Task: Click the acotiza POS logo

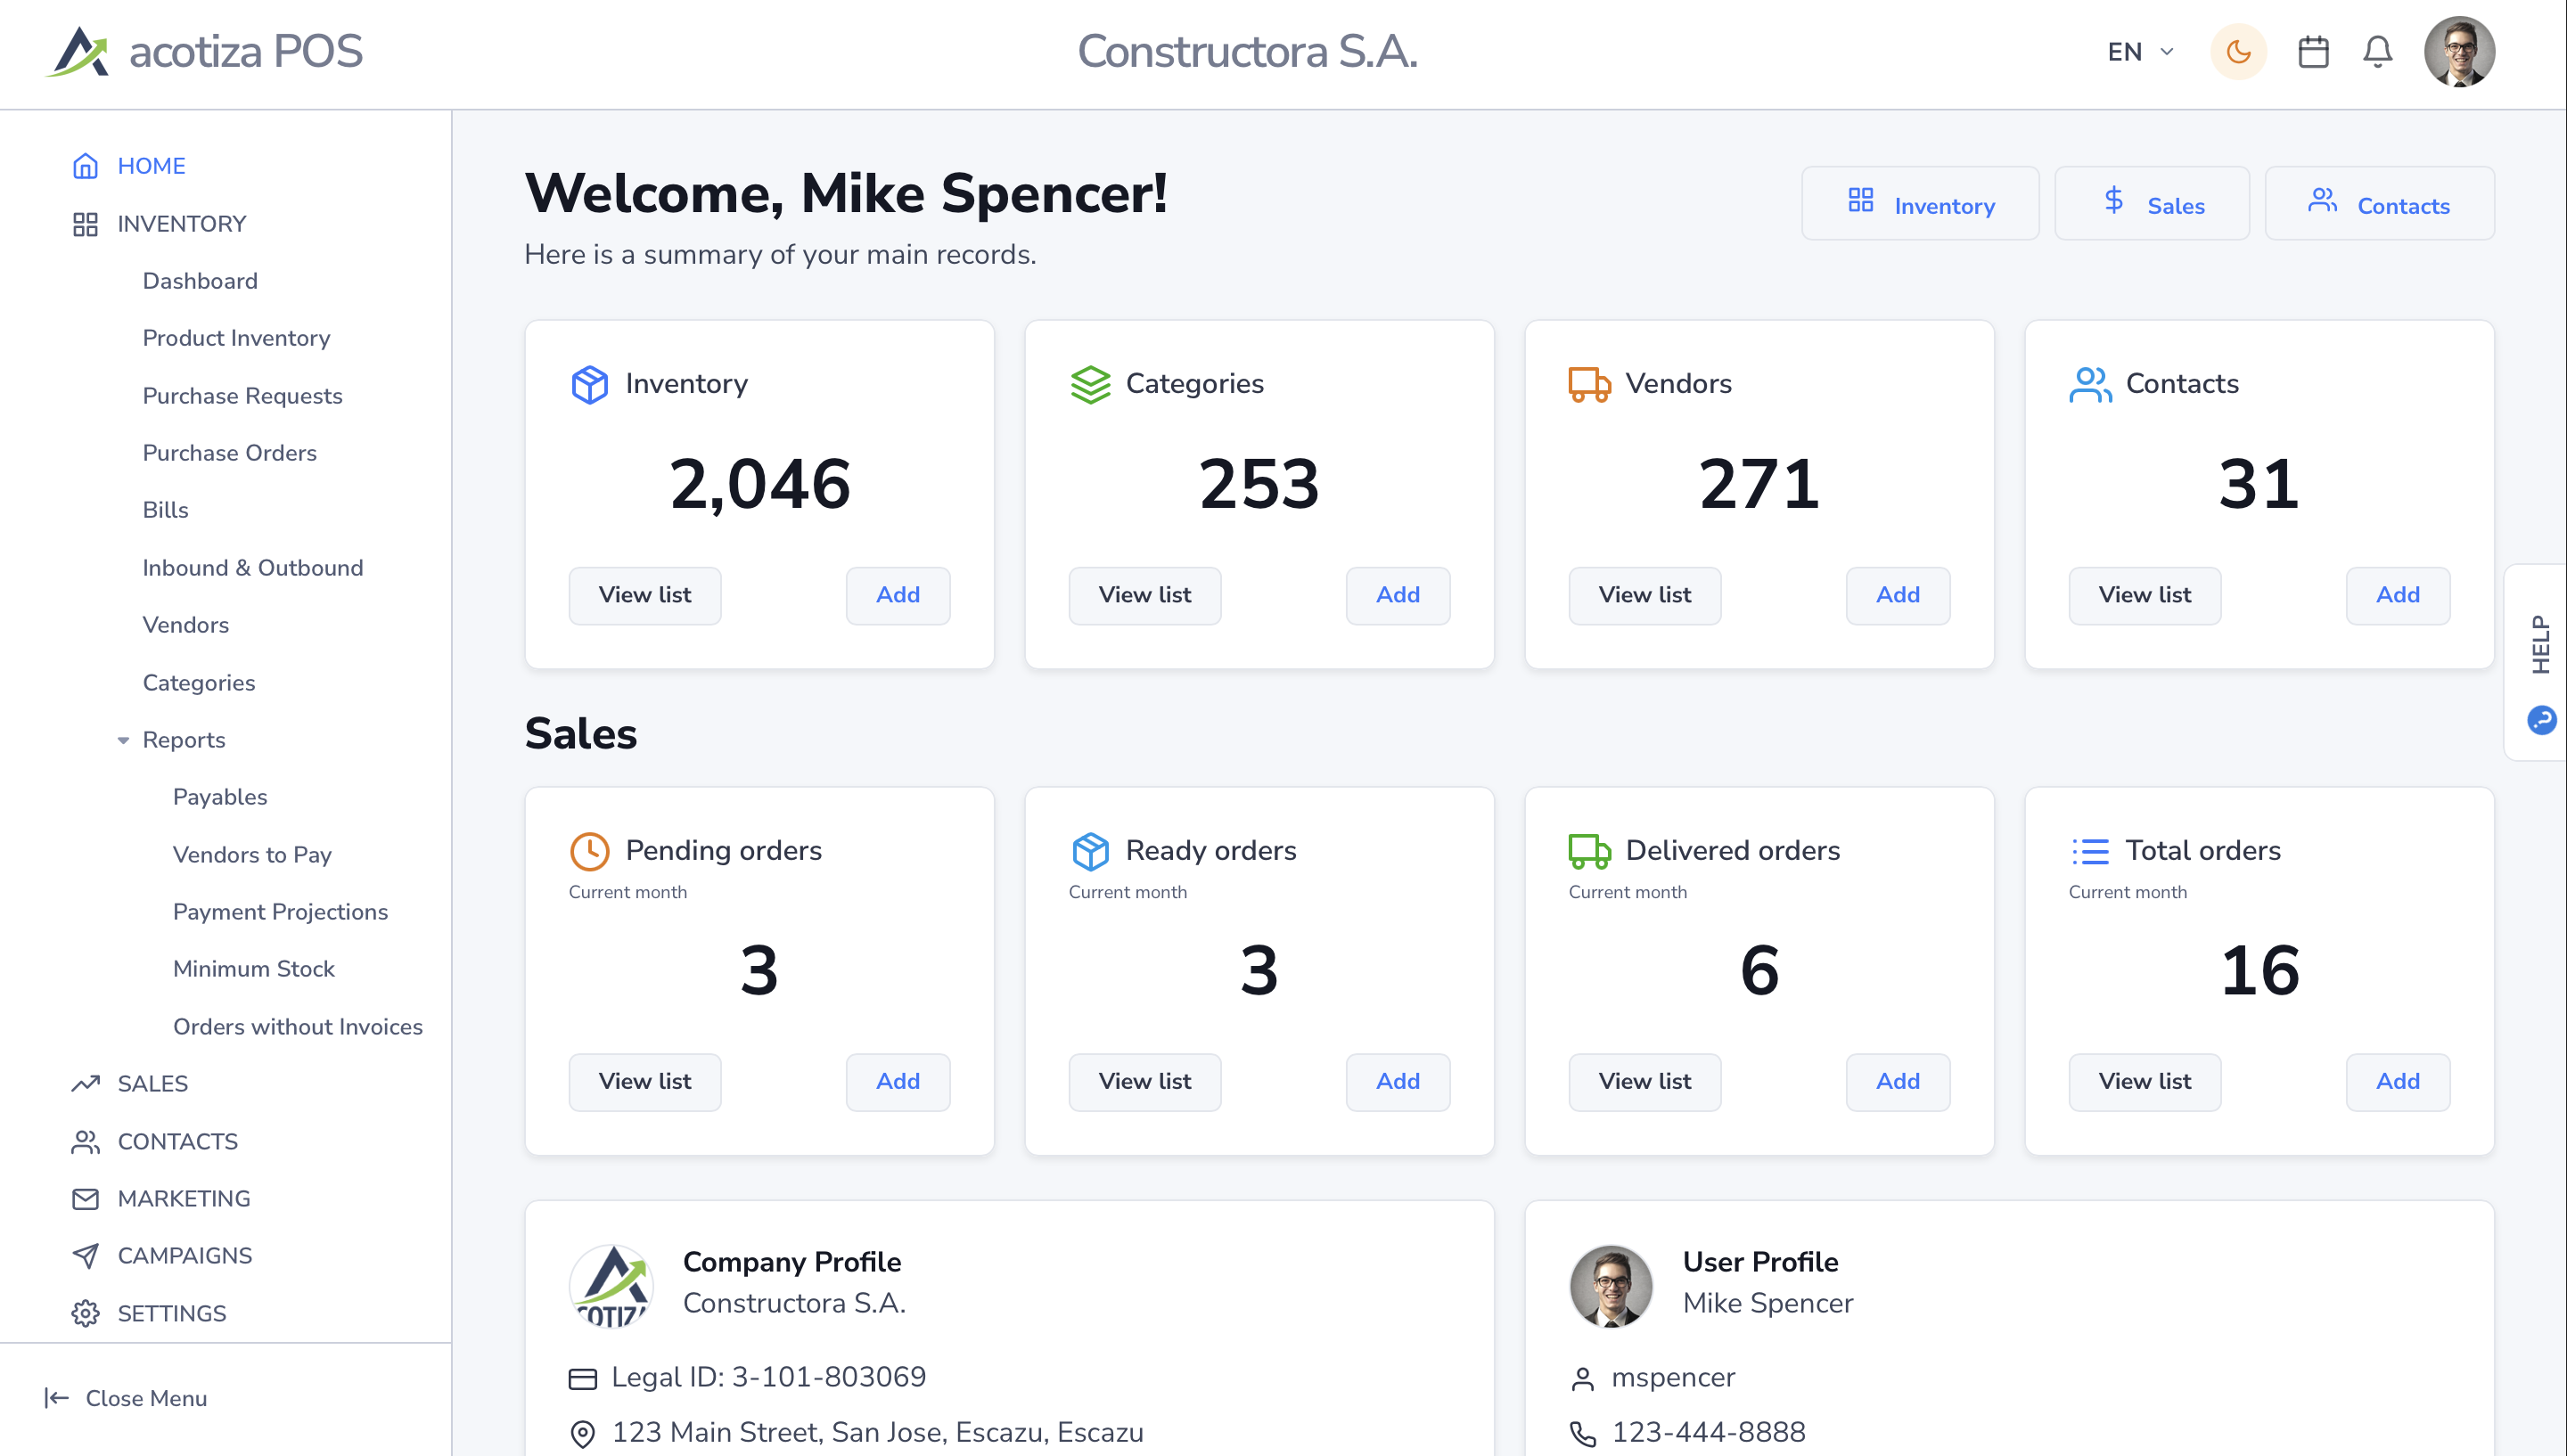Action: [x=204, y=51]
